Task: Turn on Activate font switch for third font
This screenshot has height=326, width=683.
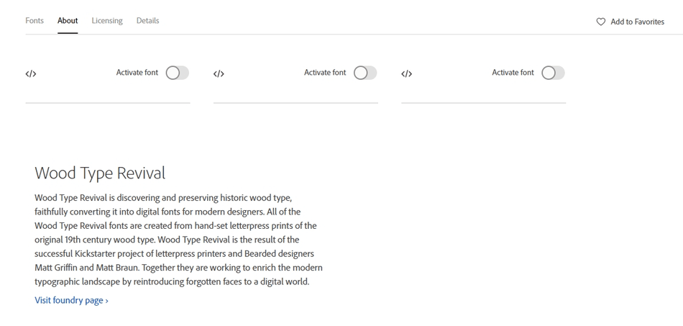Action: point(553,73)
